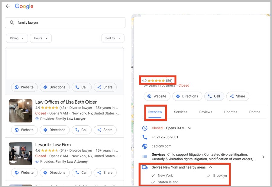Image resolution: width=272 pixels, height=187 pixels.
Task: Call the first listing card business
Action: tap(82, 87)
